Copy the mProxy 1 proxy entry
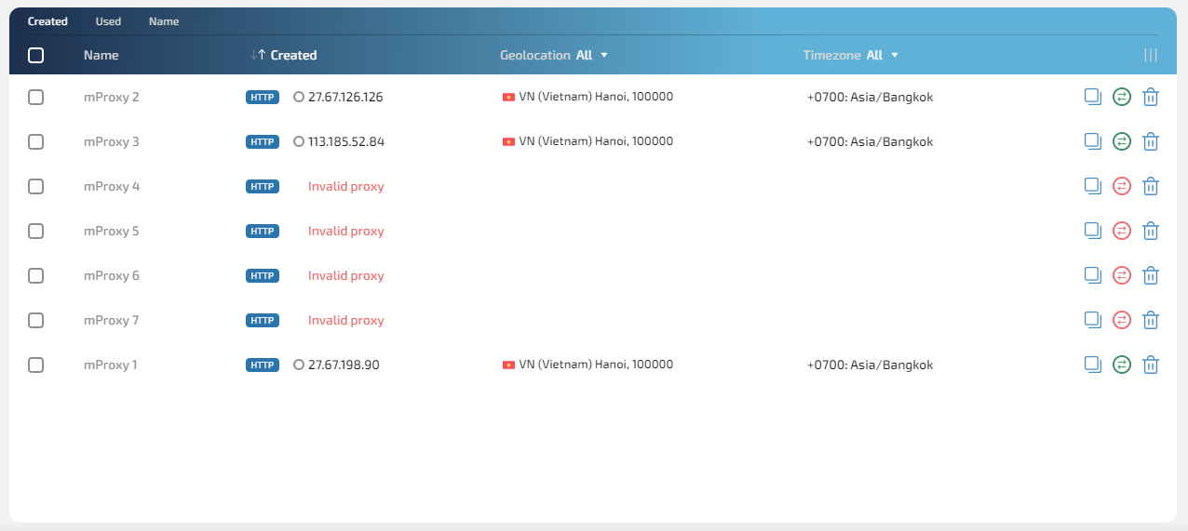Image resolution: width=1188 pixels, height=531 pixels. pos(1093,364)
